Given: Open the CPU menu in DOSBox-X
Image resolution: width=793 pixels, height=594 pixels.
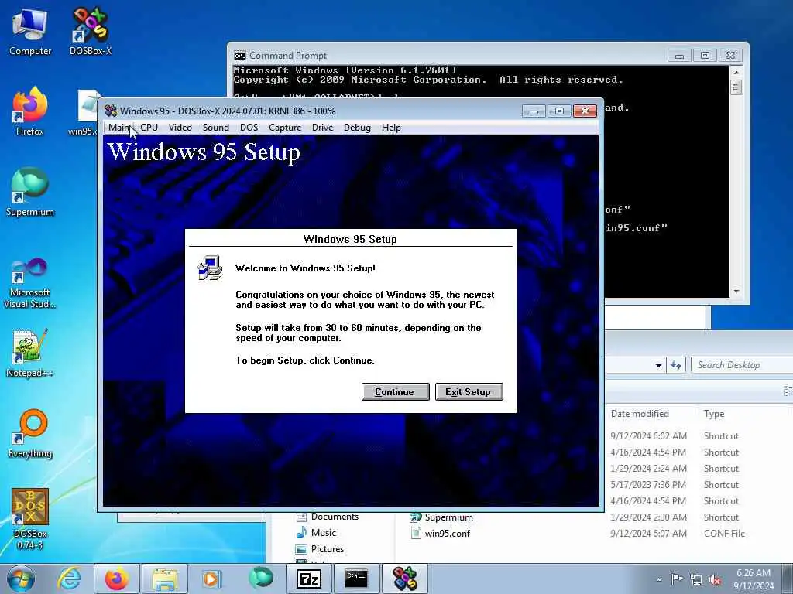Looking at the screenshot, I should [x=149, y=128].
